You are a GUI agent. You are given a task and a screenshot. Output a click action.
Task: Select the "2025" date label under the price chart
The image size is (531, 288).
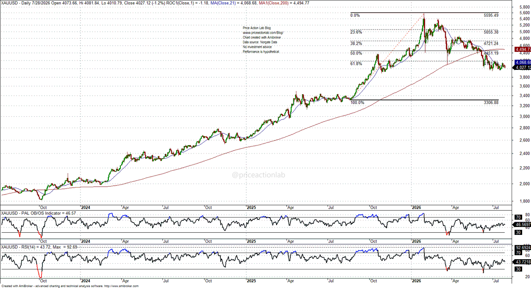click(x=251, y=207)
